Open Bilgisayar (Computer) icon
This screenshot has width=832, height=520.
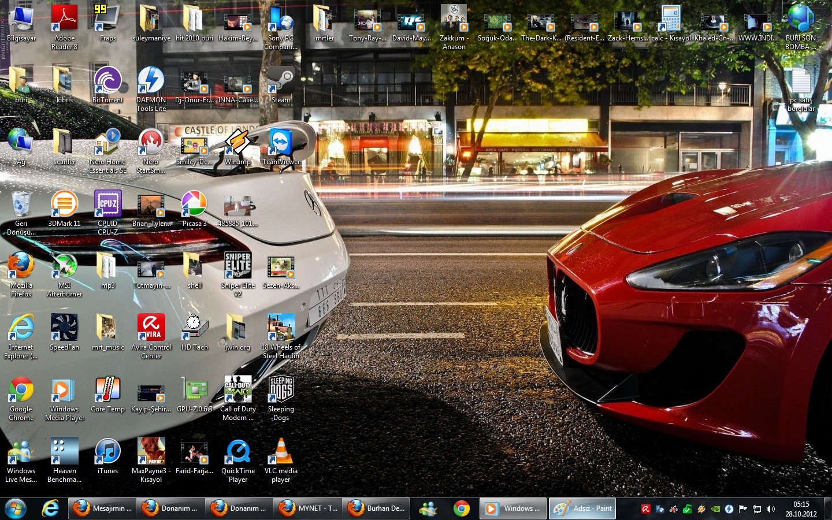pyautogui.click(x=21, y=23)
